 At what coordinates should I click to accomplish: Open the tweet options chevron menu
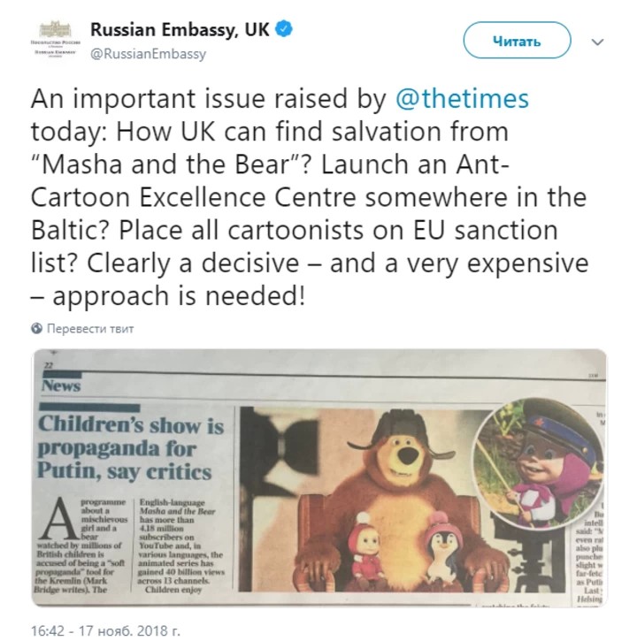[598, 42]
